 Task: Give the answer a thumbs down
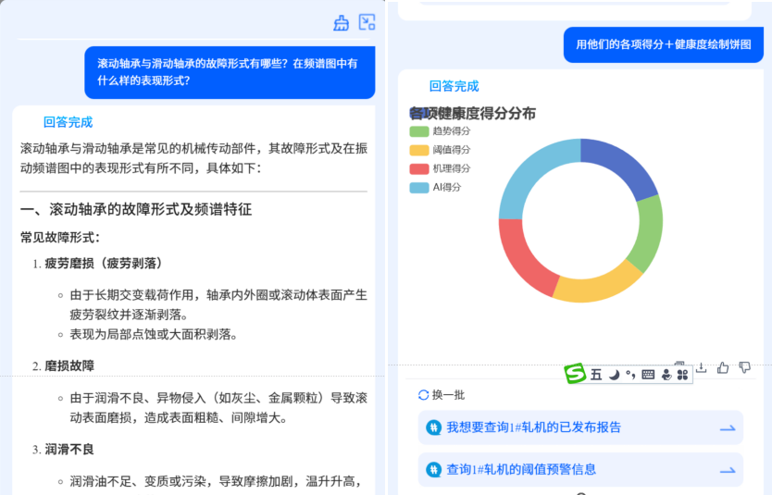pyautogui.click(x=744, y=367)
